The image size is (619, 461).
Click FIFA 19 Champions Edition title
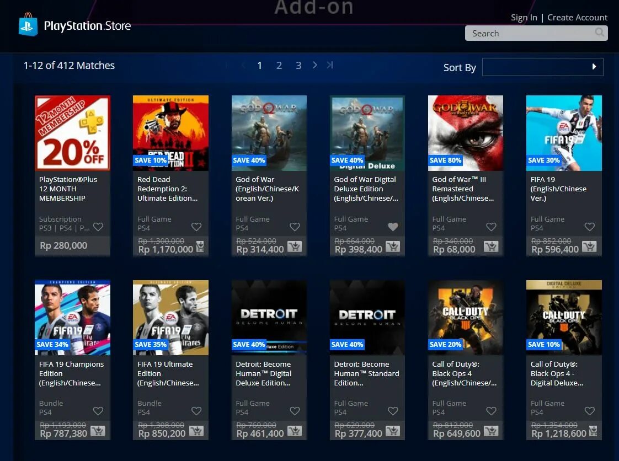pyautogui.click(x=71, y=373)
